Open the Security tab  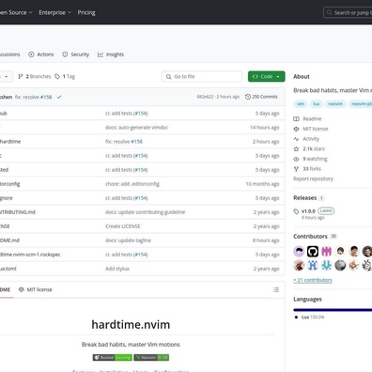75,54
